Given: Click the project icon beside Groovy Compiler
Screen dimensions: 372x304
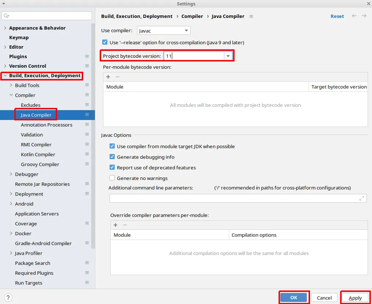Looking at the screenshot, I should coord(87,164).
